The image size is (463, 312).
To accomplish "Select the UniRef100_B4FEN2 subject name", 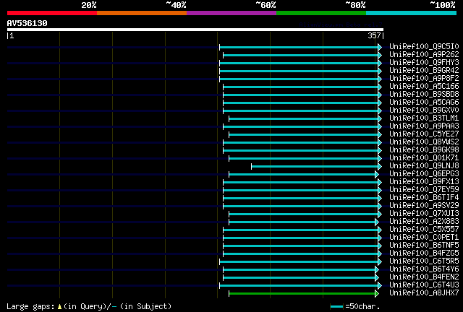I will coord(424,277).
